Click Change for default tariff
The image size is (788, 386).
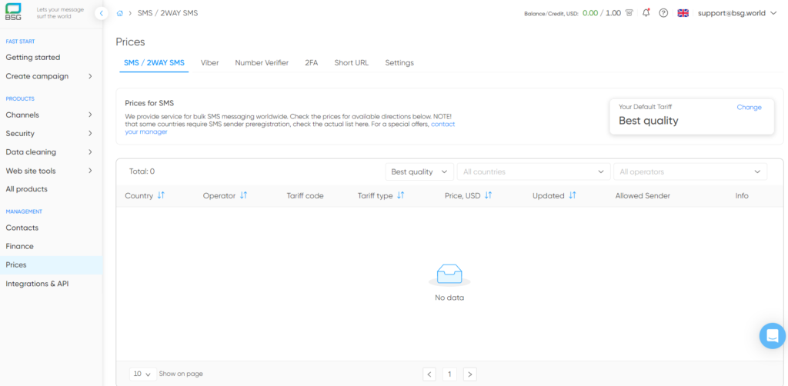coord(749,107)
